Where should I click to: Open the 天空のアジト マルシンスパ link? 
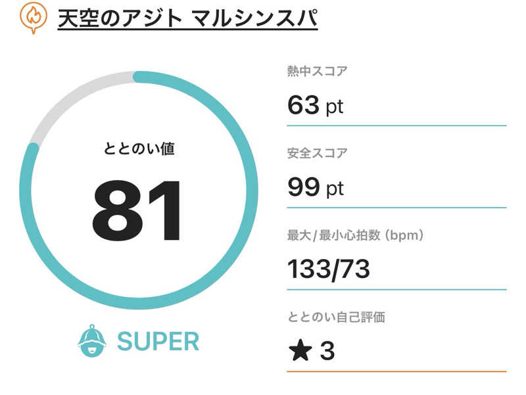187,19
